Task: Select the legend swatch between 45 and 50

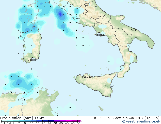Action: [75, 121]
